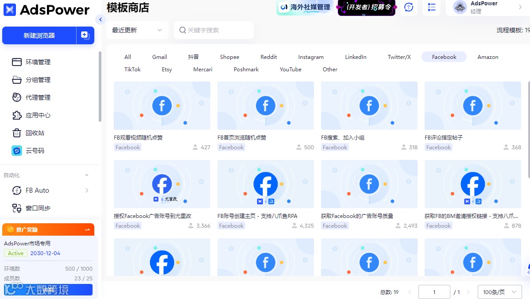
Task: Click the sidebar vertical scrollbar
Action: coord(100,86)
